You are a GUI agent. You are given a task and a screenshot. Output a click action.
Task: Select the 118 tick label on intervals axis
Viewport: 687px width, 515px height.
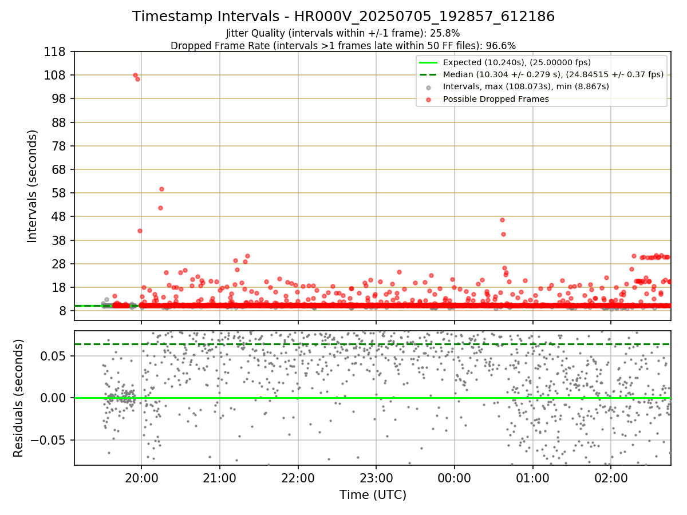pos(55,51)
